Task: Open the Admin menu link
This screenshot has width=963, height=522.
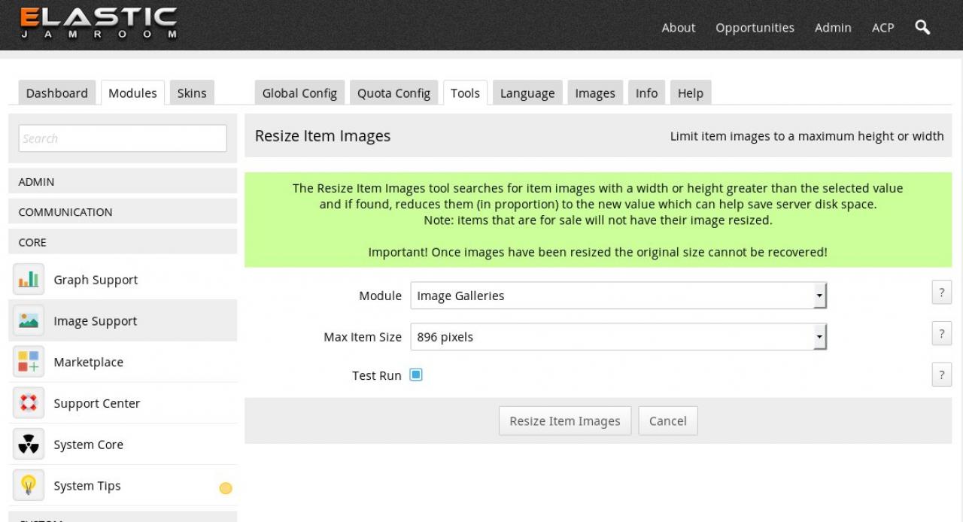Action: tap(833, 27)
